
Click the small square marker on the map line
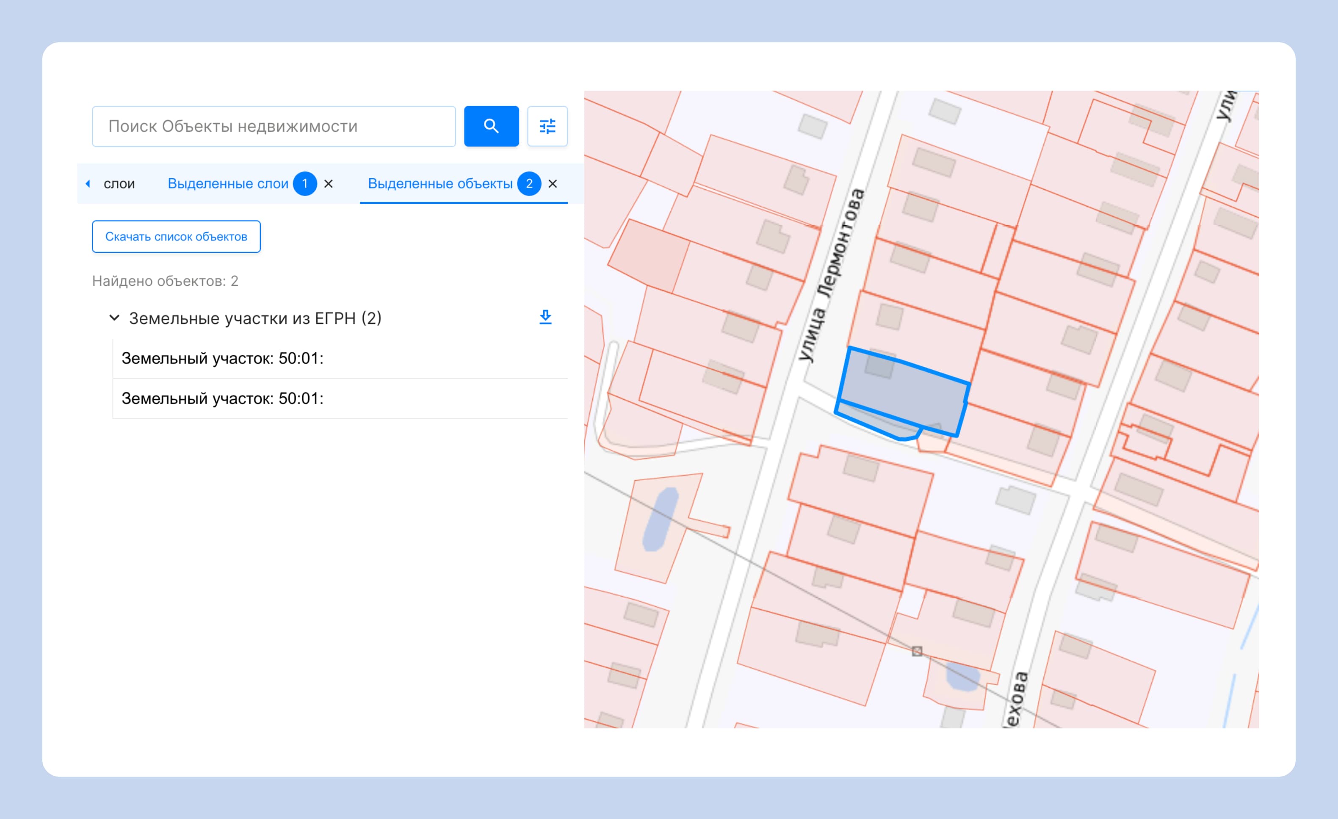[x=917, y=650]
